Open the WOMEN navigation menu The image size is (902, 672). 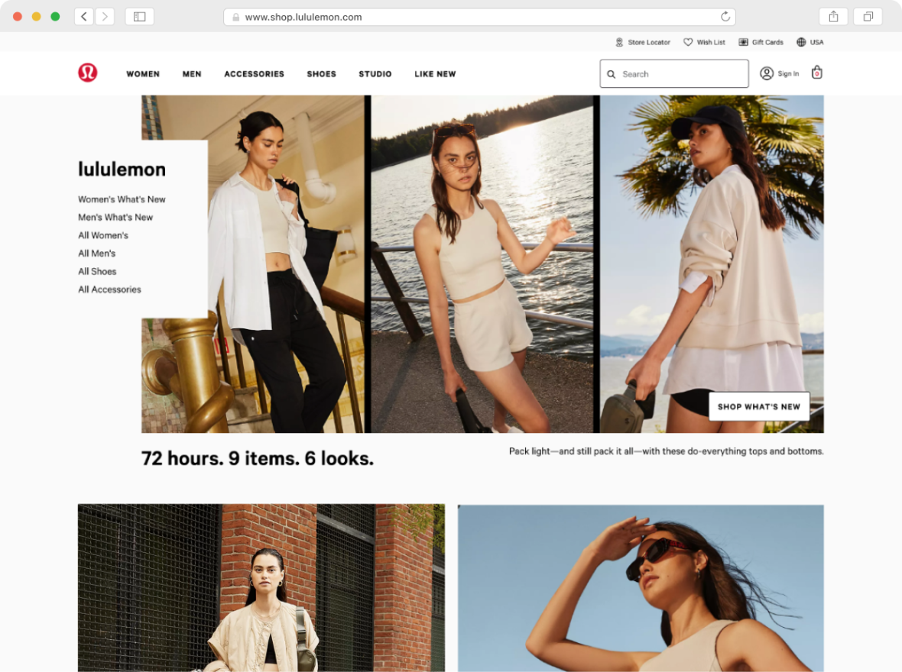[x=143, y=73]
